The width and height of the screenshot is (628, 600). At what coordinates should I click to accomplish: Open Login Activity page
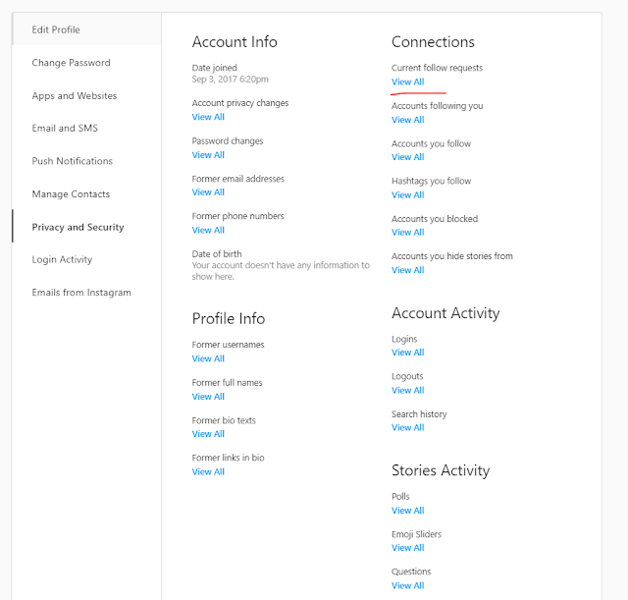[62, 259]
